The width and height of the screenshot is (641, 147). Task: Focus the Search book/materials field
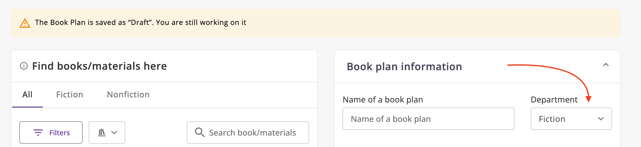[x=252, y=133]
